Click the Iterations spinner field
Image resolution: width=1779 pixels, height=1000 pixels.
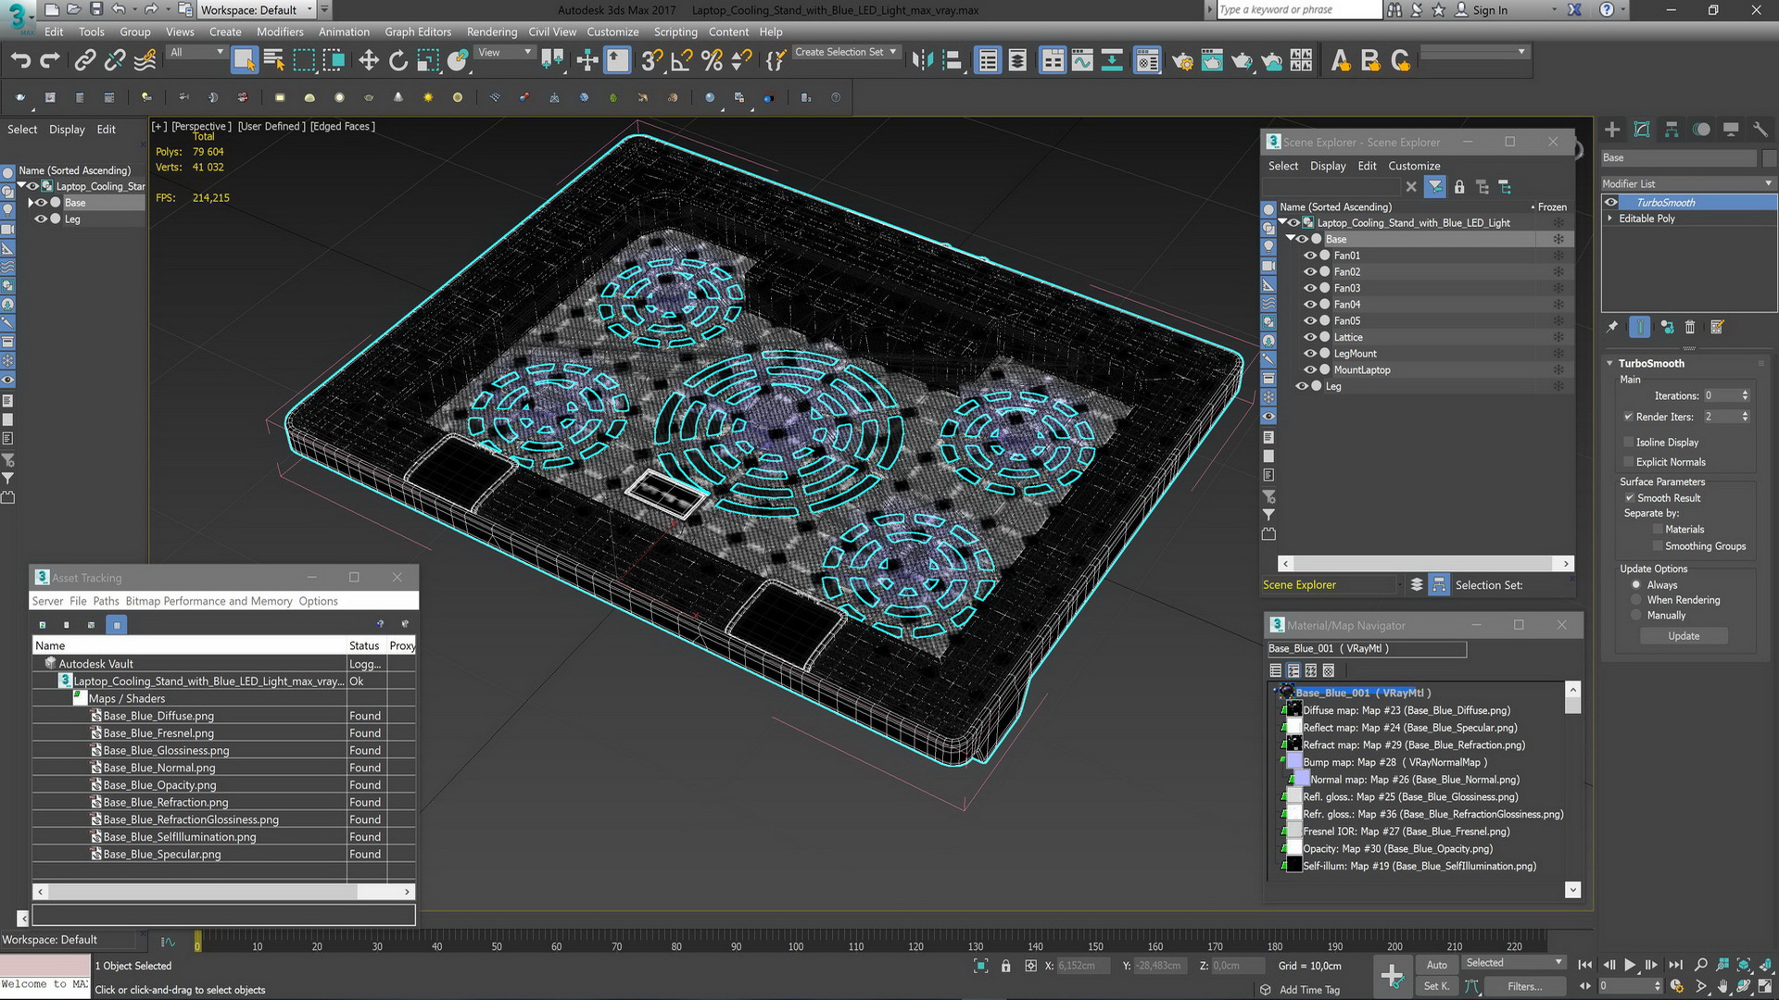coord(1720,395)
